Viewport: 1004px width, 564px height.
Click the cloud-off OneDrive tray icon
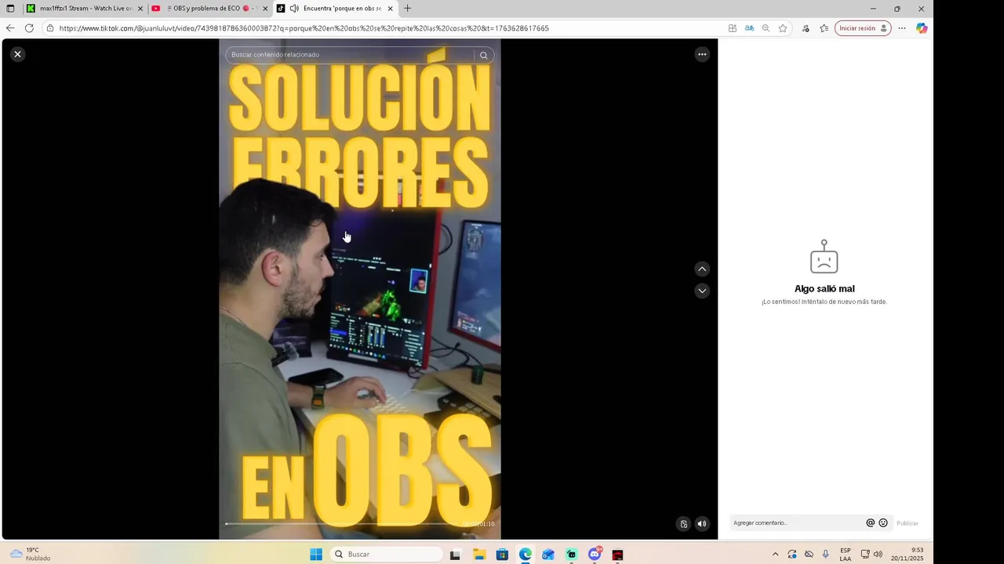coord(809,555)
